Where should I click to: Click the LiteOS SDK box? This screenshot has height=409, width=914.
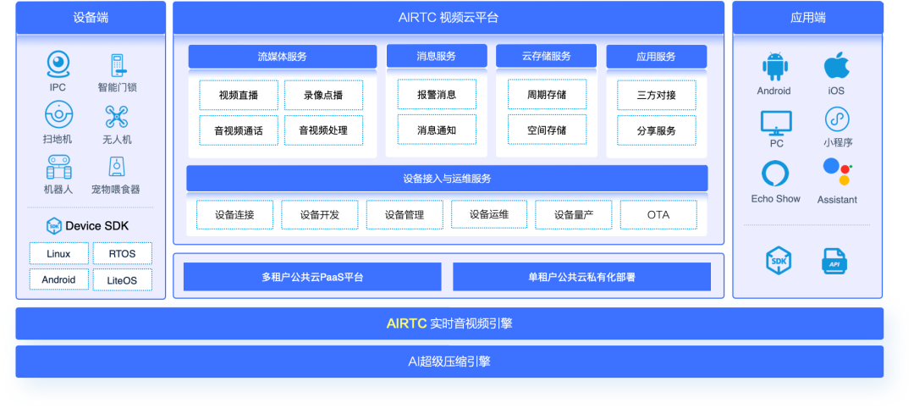(x=122, y=280)
